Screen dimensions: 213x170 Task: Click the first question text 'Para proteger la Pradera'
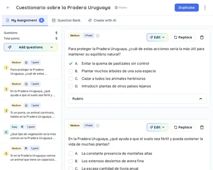pos(136,51)
